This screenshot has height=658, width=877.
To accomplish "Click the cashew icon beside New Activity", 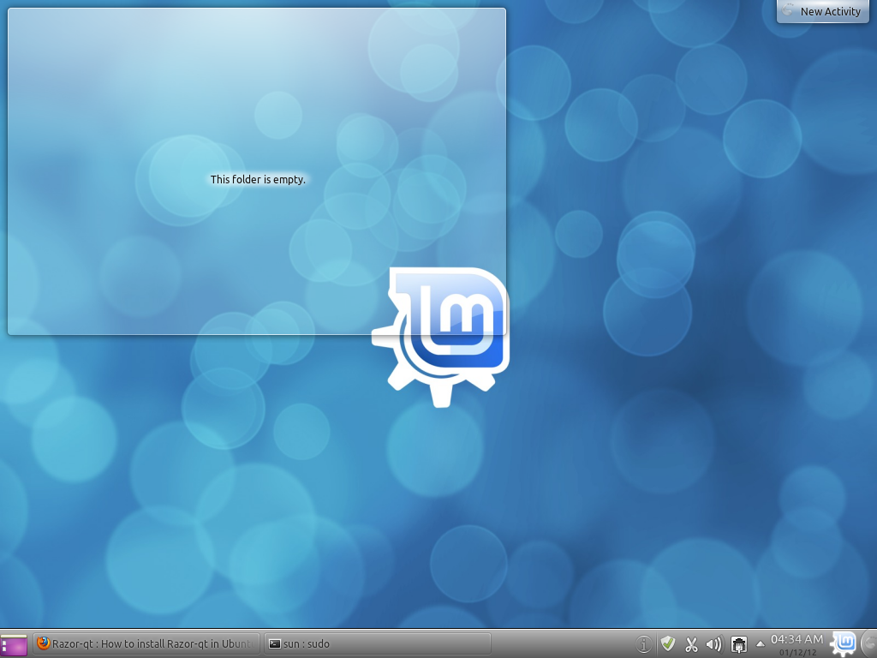I will (788, 11).
